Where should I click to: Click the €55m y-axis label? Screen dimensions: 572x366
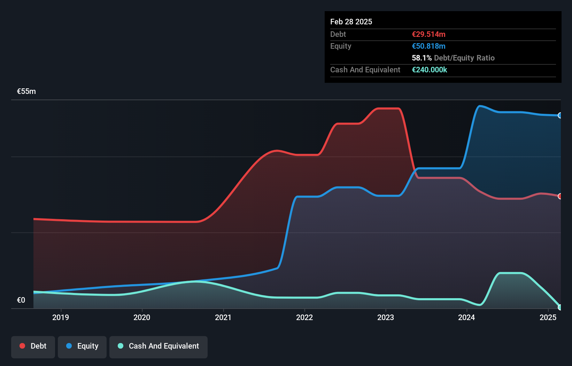[x=26, y=91]
